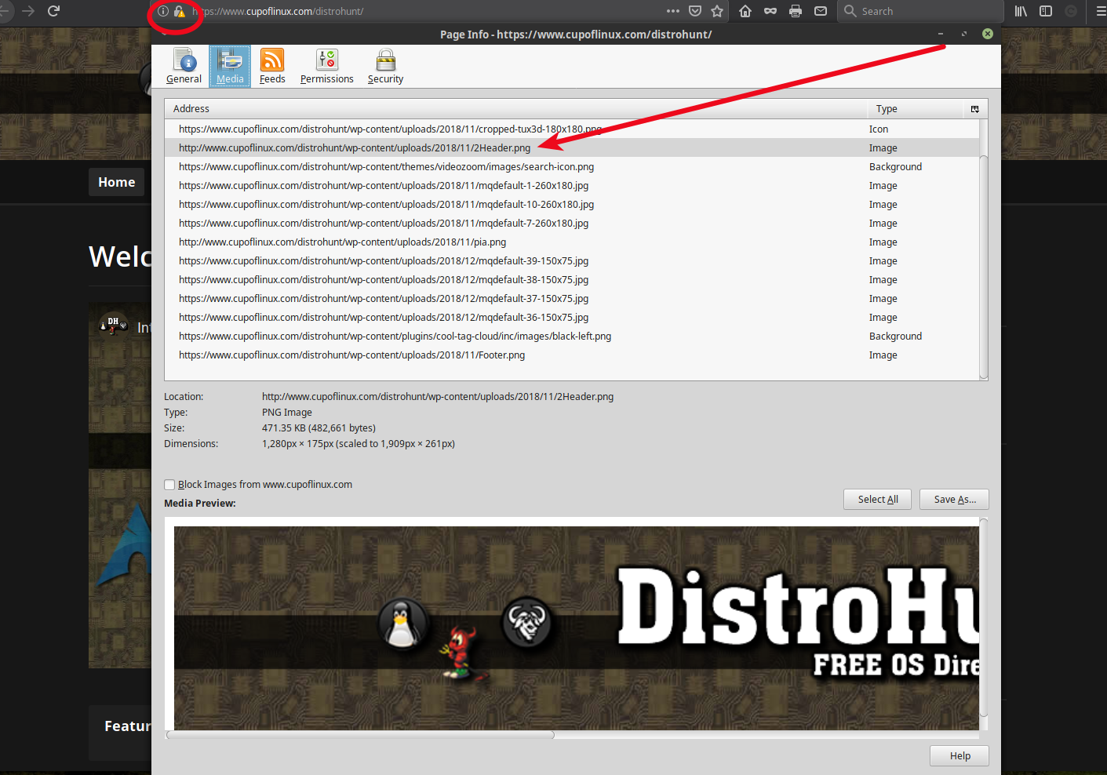
Task: Click the private mask icon in toolbar
Action: (770, 11)
